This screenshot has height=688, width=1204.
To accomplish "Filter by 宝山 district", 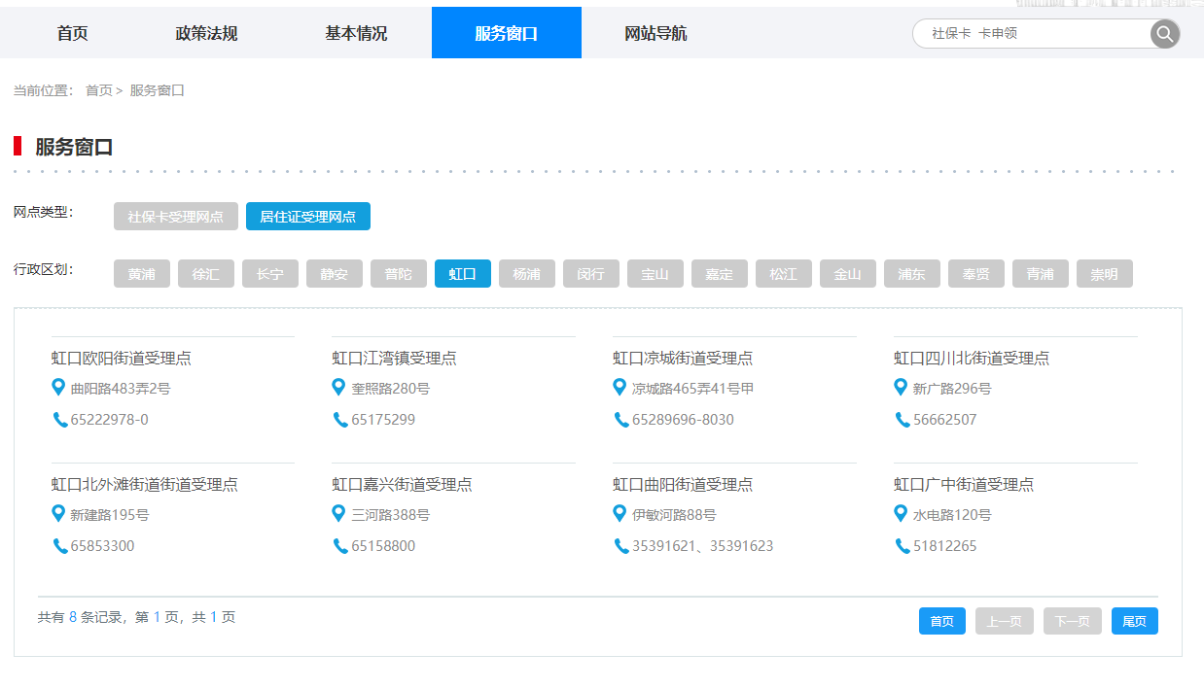I will [x=655, y=274].
